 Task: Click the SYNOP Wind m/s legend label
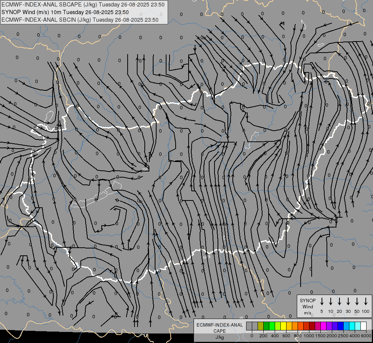(307, 306)
